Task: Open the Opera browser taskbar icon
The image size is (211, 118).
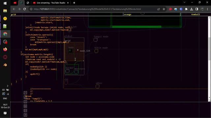Action: pos(5,57)
